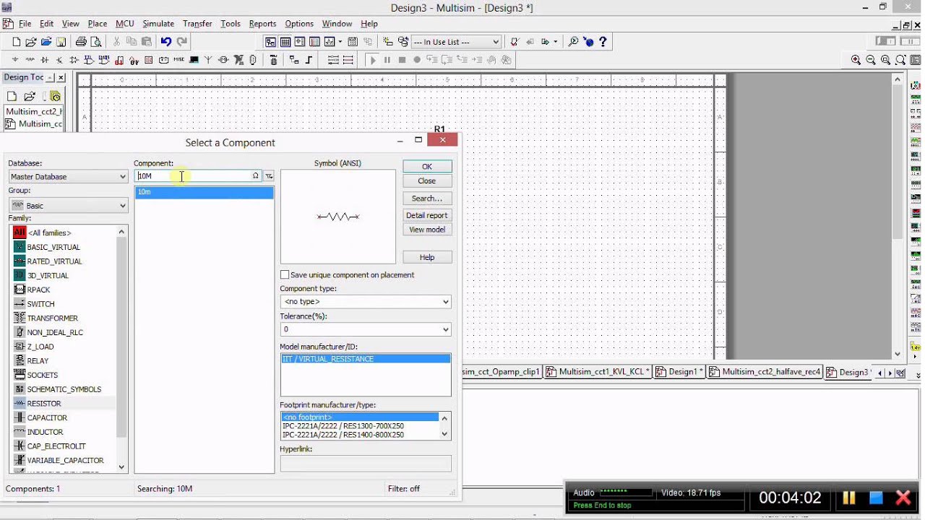Open the In Use List dropdown
The image size is (925, 520).
[x=456, y=42]
